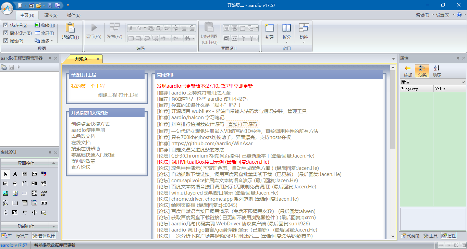This screenshot has width=467, height=249.
Task: Click the 直接打开源码 button
Action: click(x=243, y=124)
